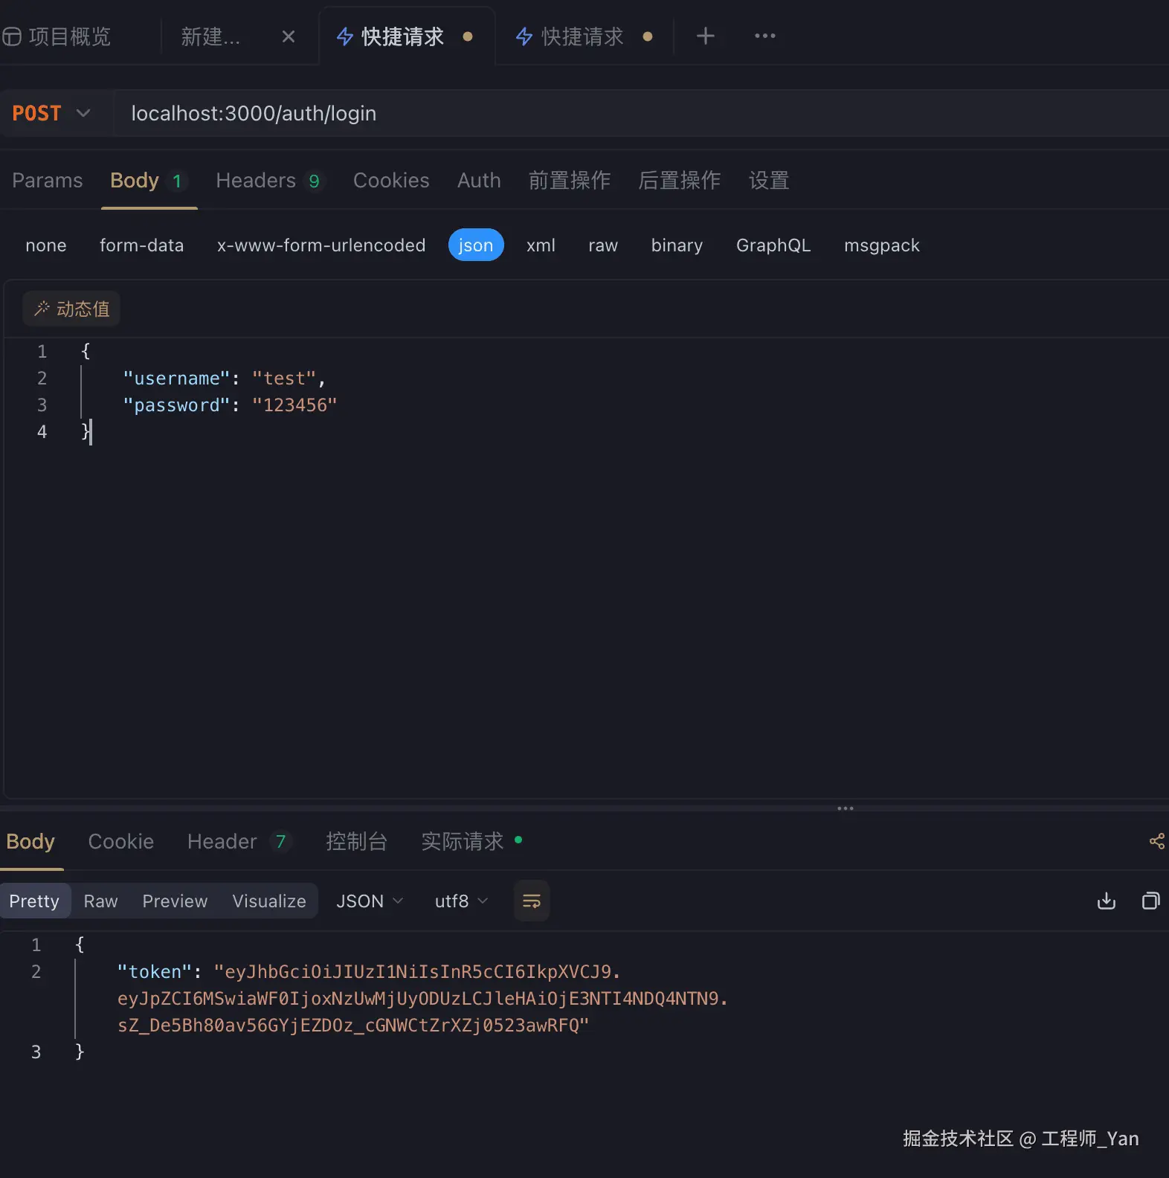Insert a value with 动态值 button
Image resolution: width=1169 pixels, height=1178 pixels.
click(71, 309)
